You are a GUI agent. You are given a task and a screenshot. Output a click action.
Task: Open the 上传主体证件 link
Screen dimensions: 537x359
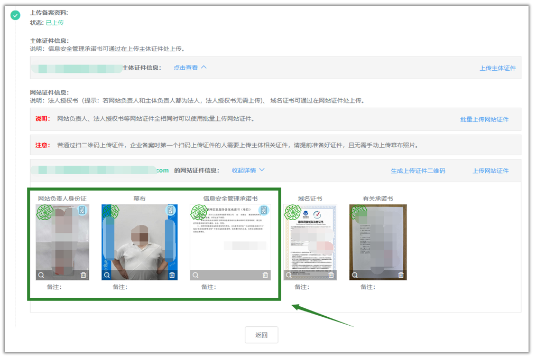pyautogui.click(x=498, y=68)
